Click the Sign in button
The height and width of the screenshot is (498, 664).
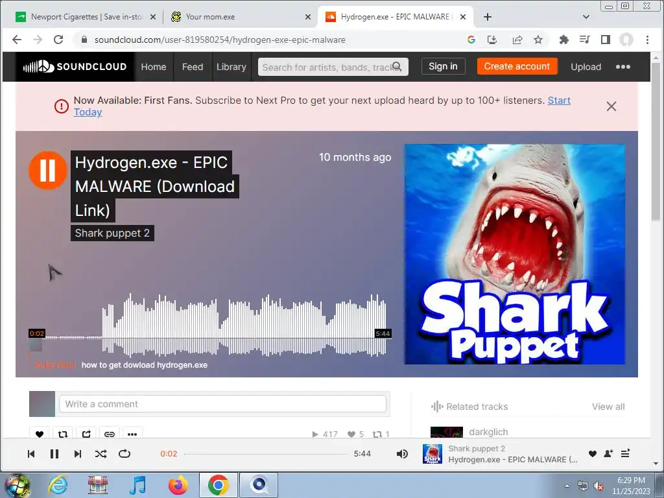coord(443,67)
